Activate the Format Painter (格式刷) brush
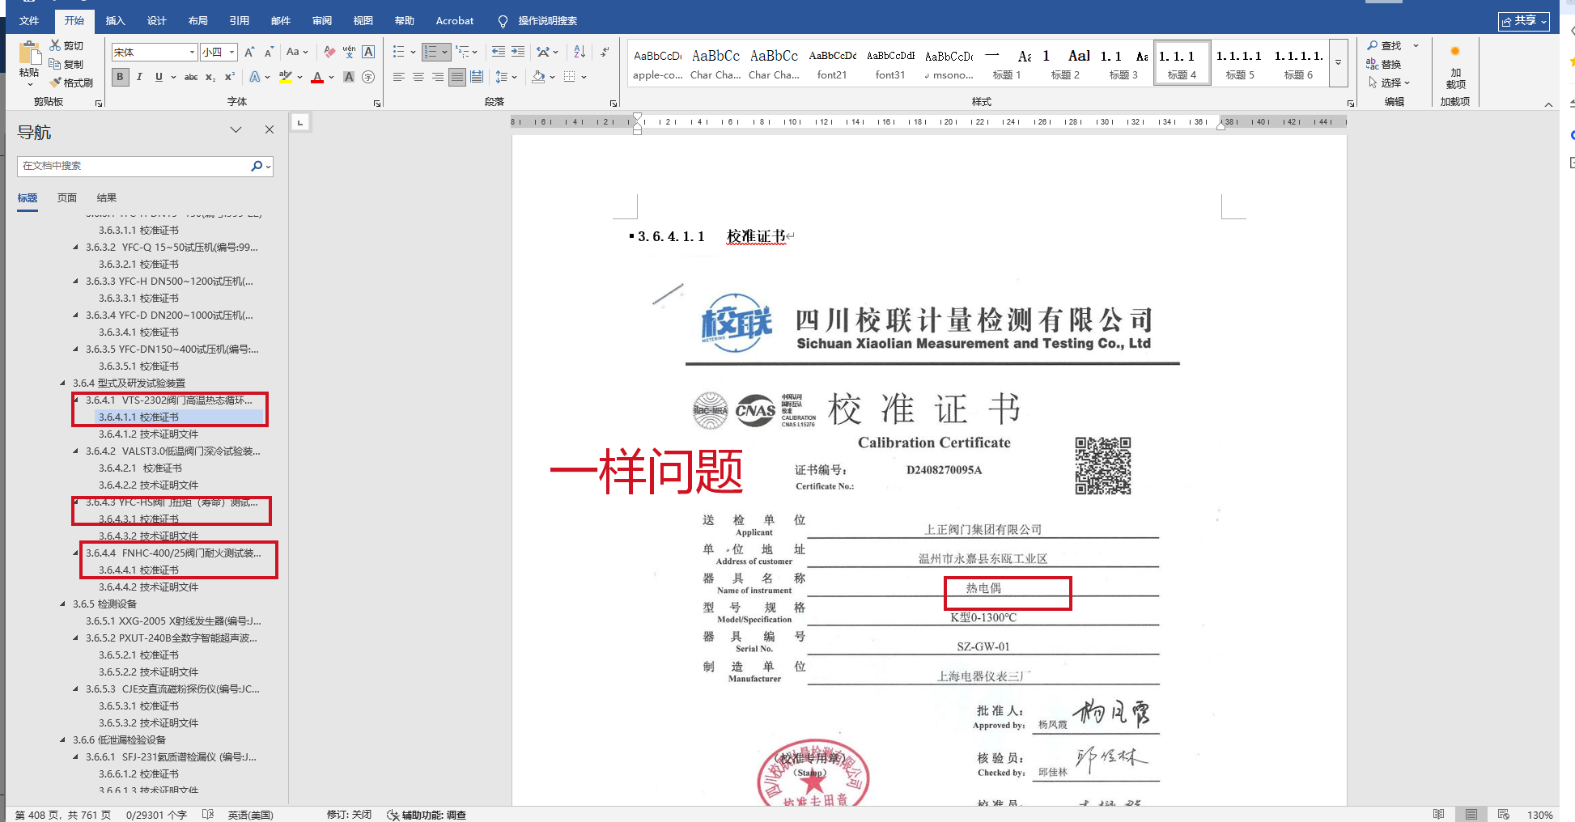The image size is (1575, 822). pos(55,83)
